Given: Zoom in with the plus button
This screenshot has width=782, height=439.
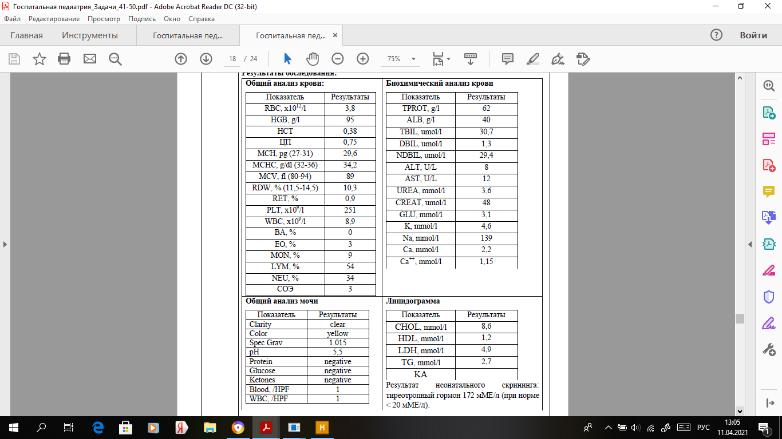Looking at the screenshot, I should [363, 59].
